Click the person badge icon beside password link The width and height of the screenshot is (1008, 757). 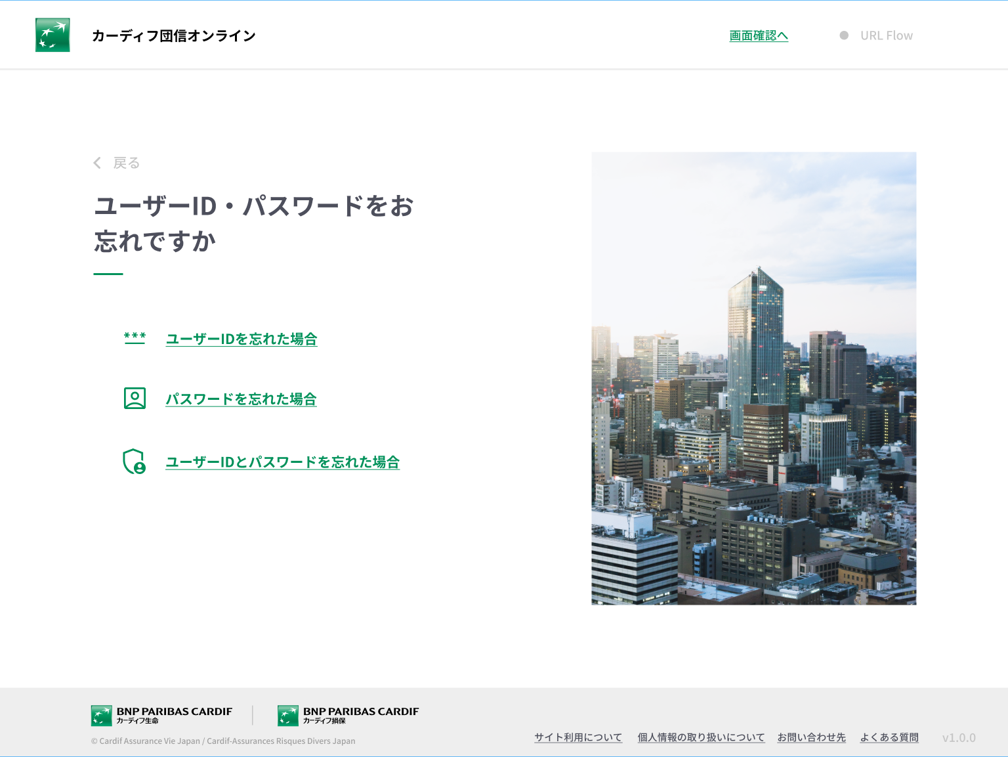(135, 399)
